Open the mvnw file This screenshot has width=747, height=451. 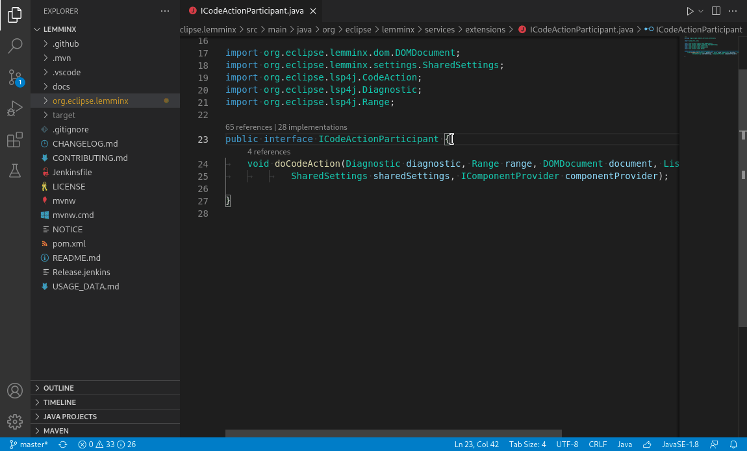[105, 201]
